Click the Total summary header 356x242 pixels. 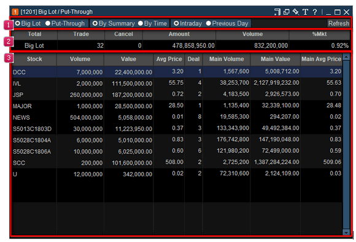[x=34, y=34]
